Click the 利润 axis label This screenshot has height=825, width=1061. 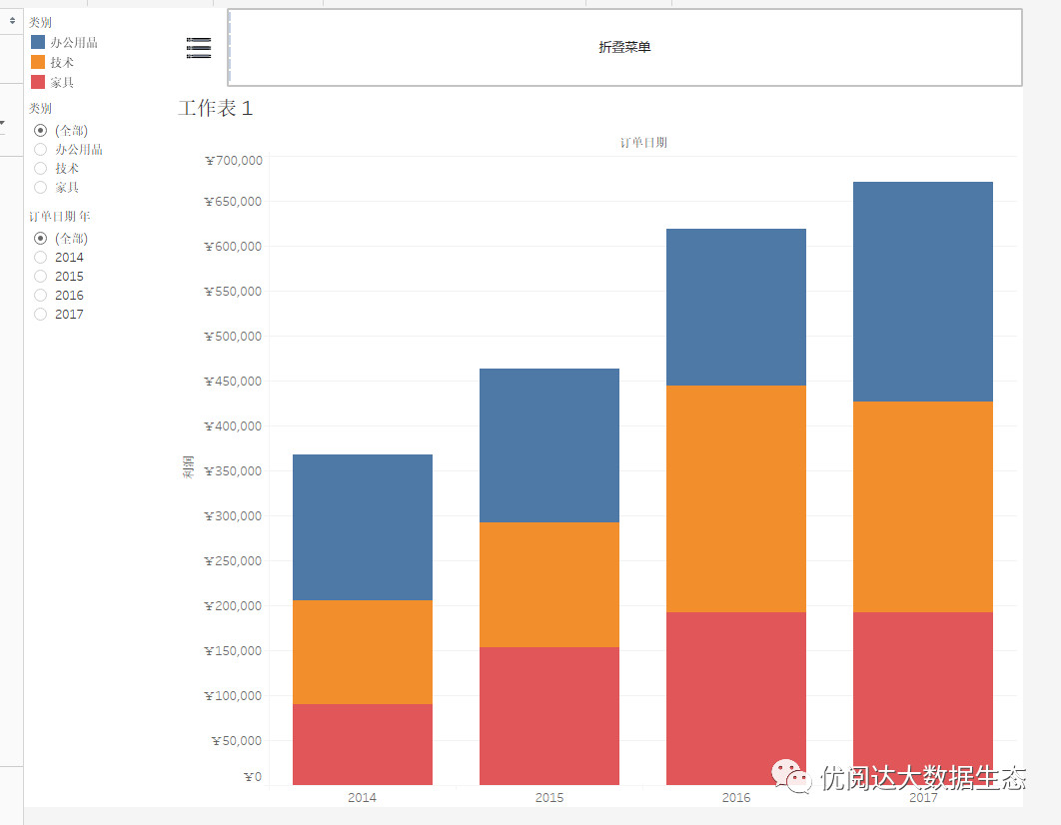[188, 466]
